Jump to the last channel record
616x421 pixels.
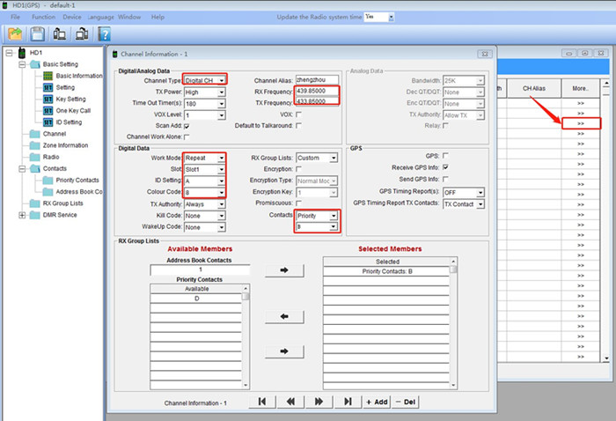(348, 402)
